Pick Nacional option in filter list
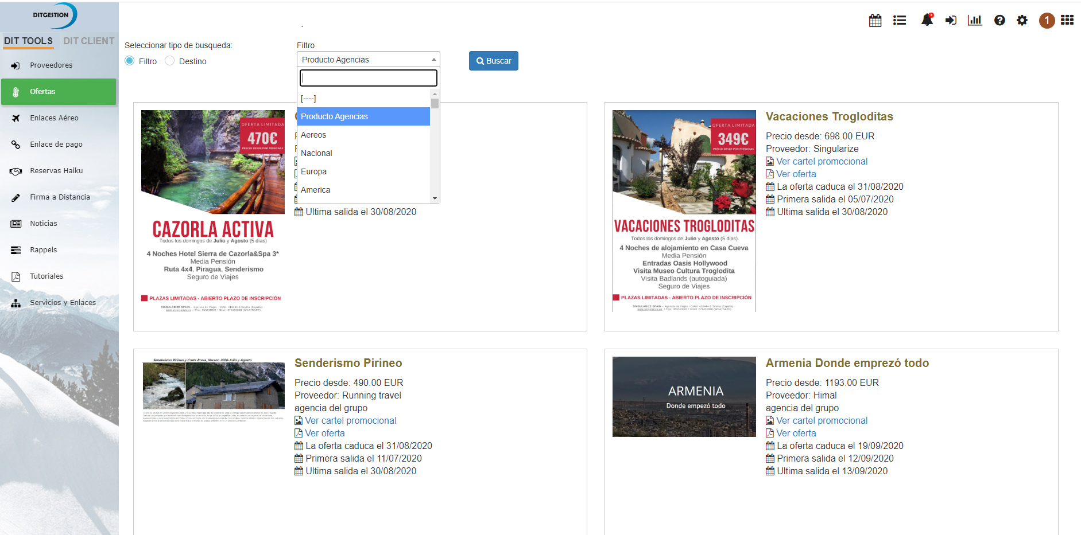 tap(316, 153)
